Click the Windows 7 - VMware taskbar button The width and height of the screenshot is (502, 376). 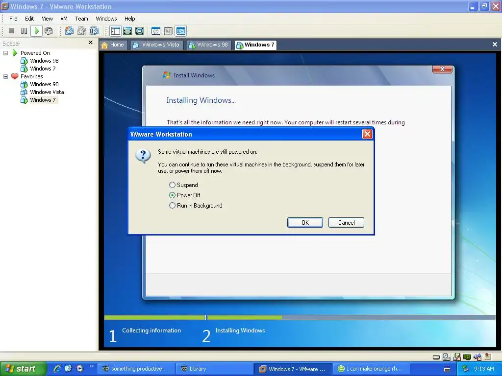click(293, 369)
